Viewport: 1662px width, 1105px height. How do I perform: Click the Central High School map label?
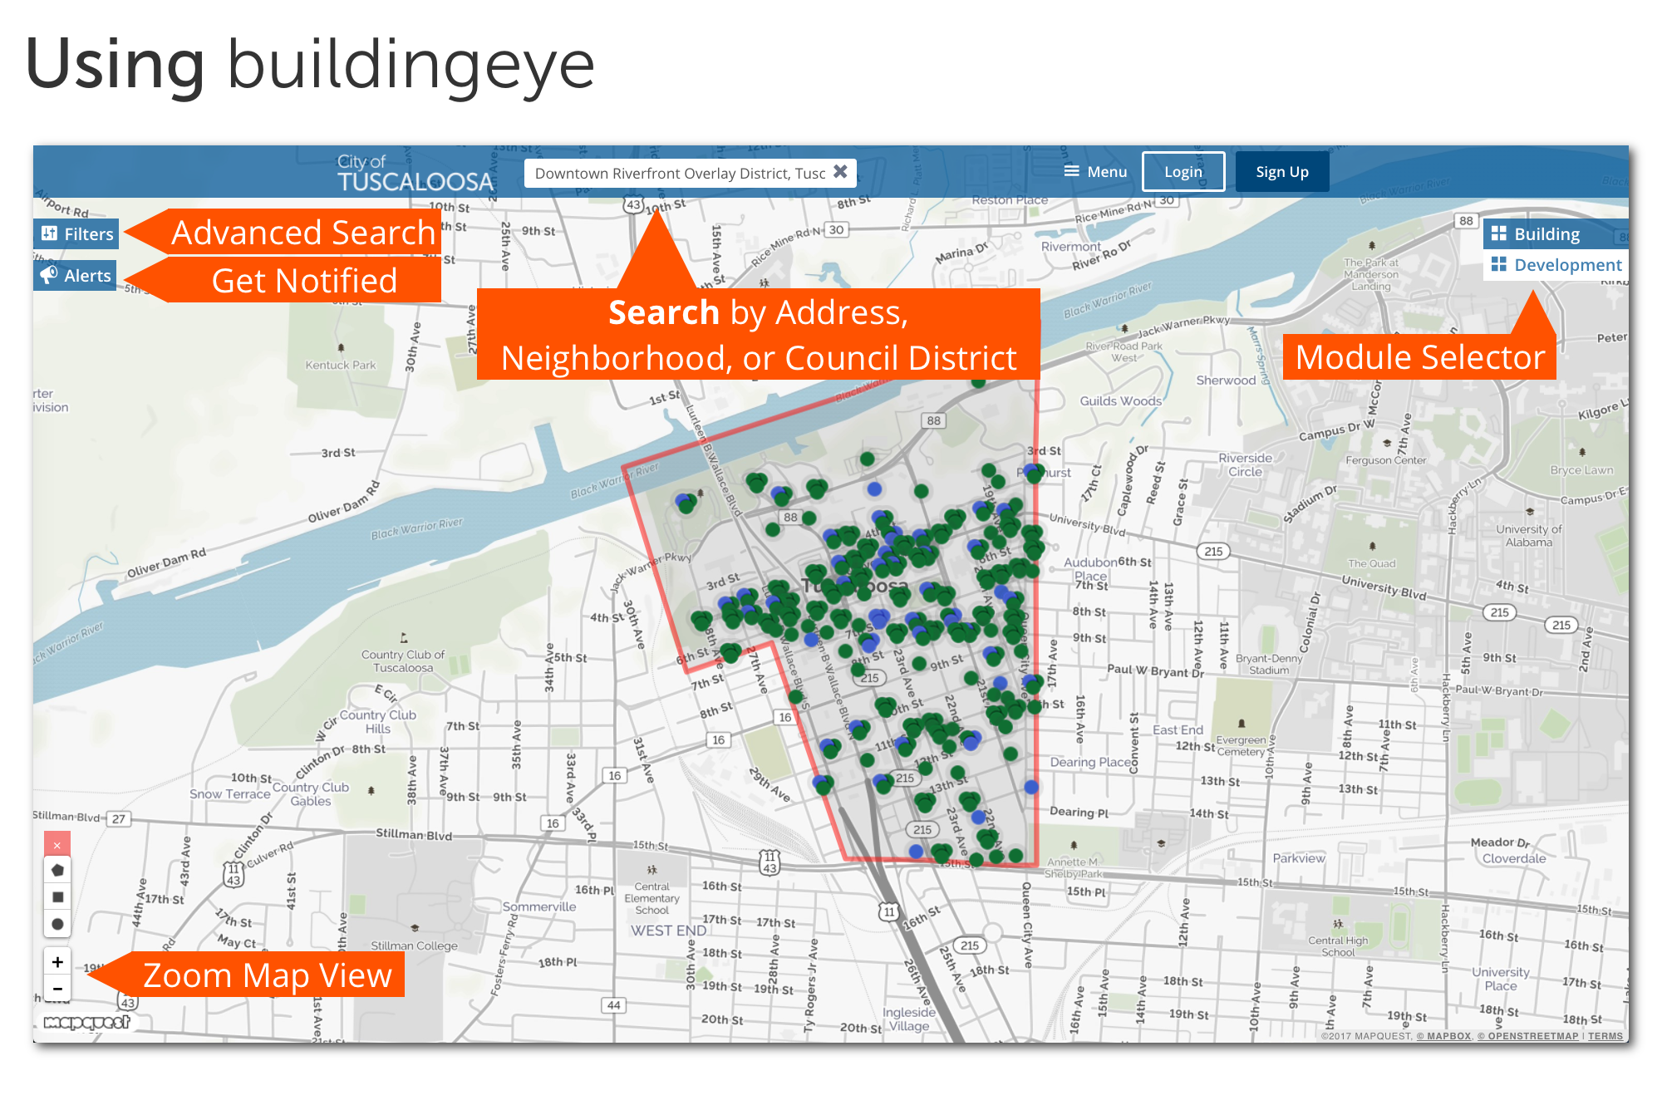tap(1337, 946)
